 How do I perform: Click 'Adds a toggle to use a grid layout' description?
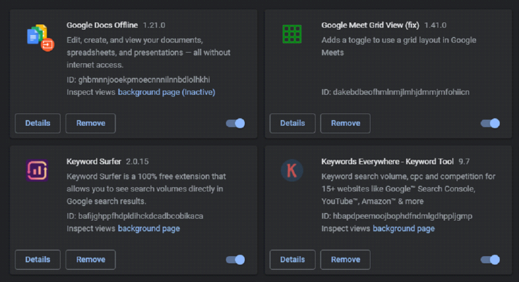tap(399, 46)
